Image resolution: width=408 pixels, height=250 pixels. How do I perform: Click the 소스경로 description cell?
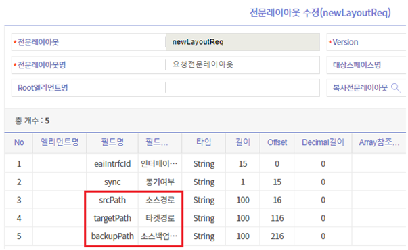pyautogui.click(x=160, y=200)
